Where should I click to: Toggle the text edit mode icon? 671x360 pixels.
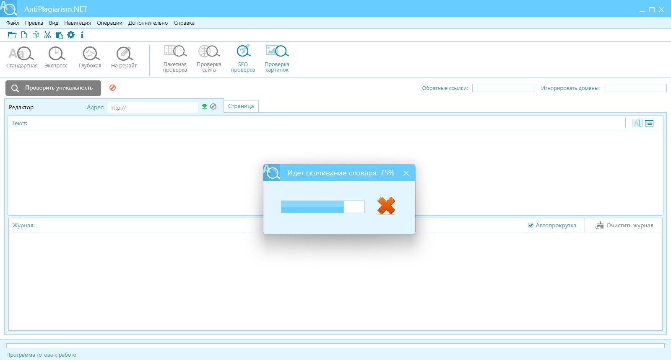[637, 123]
